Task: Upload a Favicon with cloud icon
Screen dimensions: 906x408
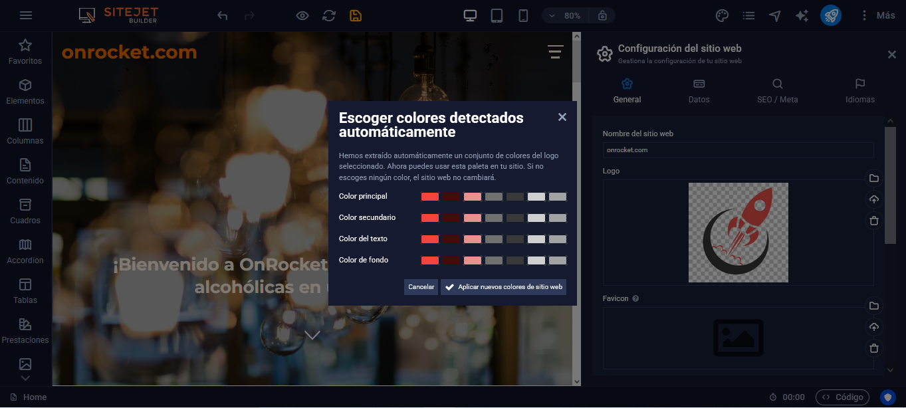Action: [x=874, y=327]
